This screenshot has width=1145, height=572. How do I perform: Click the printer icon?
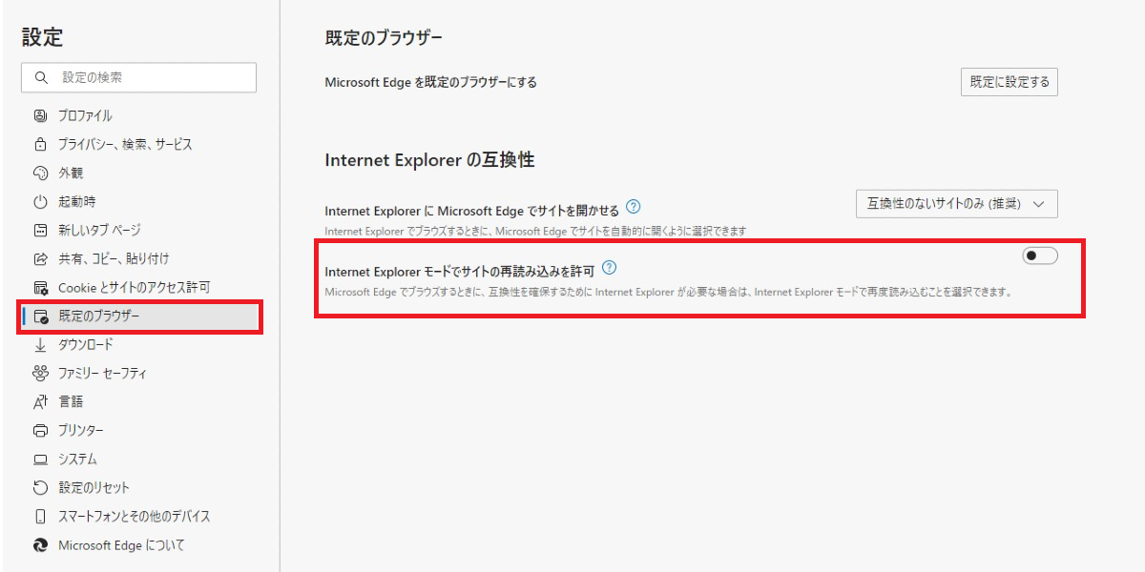pos(40,430)
